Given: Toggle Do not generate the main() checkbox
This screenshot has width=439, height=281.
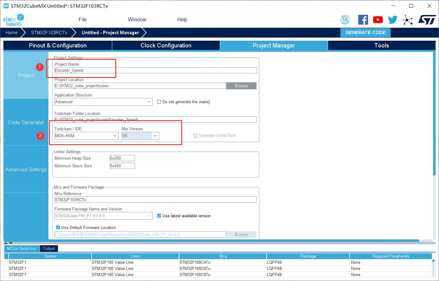Looking at the screenshot, I should [x=159, y=102].
